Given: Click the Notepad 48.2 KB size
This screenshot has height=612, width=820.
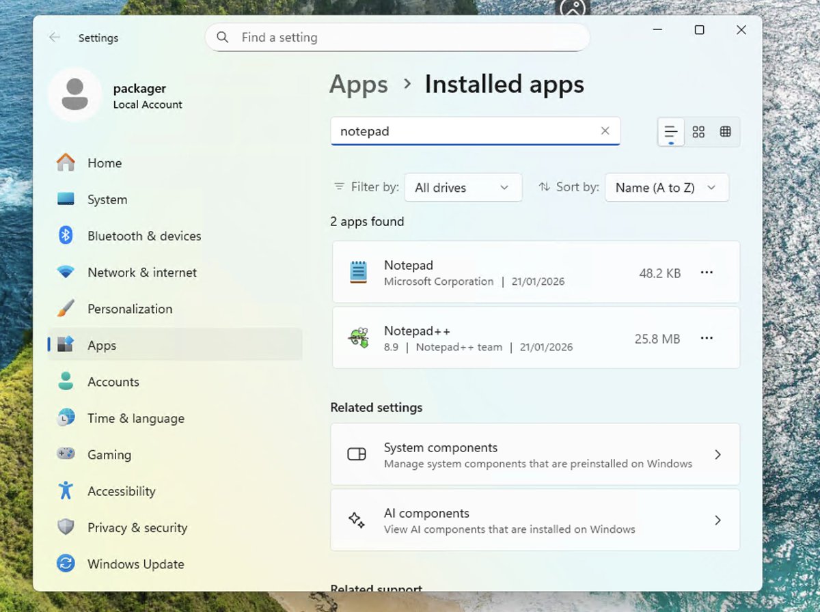Looking at the screenshot, I should pyautogui.click(x=660, y=273).
